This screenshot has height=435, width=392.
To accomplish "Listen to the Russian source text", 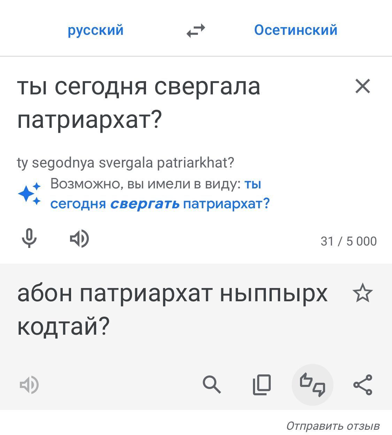I will [79, 239].
